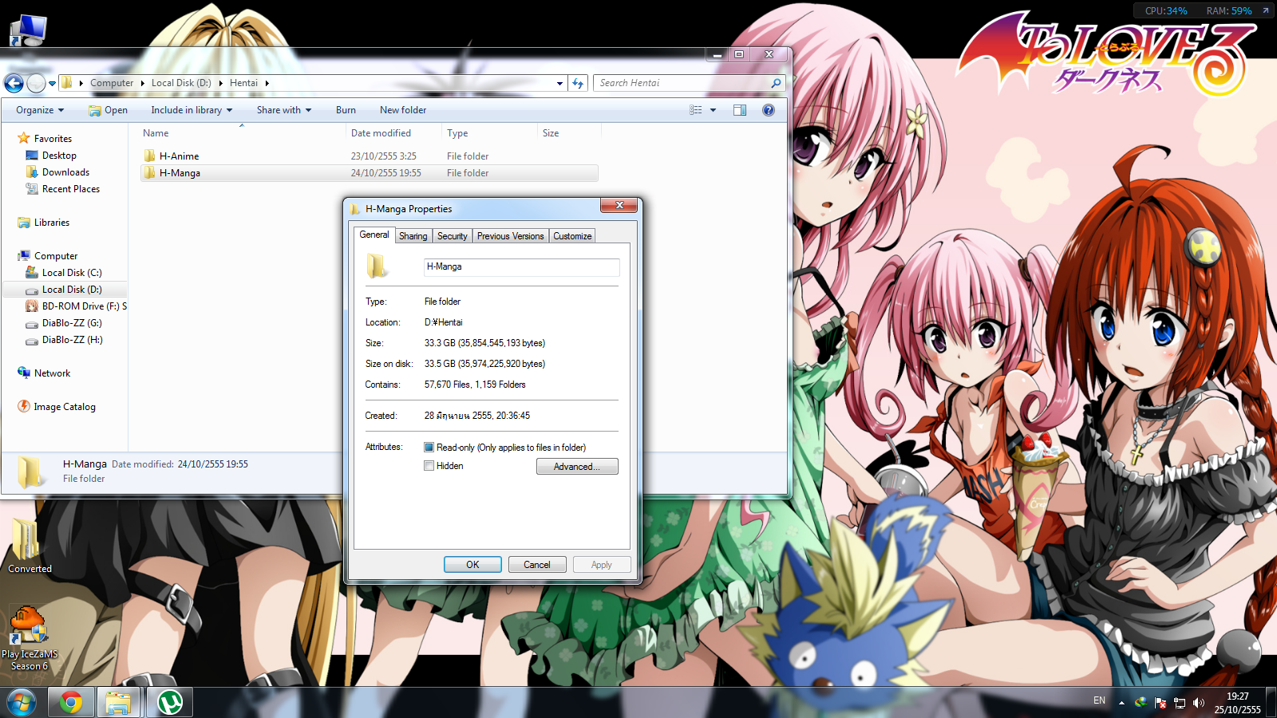
Task: Open the BD-ROM Drive (F:) entry
Action: coord(84,306)
